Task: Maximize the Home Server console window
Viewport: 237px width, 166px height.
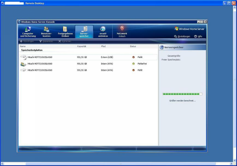Action: pyautogui.click(x=201, y=22)
